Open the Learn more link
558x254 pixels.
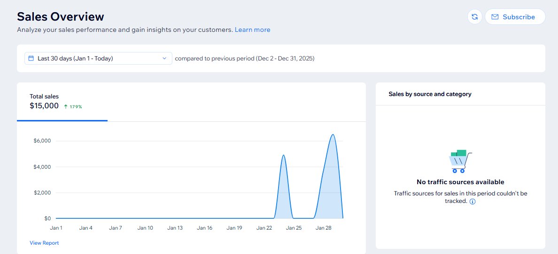pos(252,30)
